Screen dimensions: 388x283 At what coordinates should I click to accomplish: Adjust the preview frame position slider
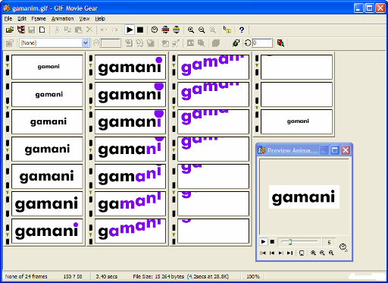point(290,242)
